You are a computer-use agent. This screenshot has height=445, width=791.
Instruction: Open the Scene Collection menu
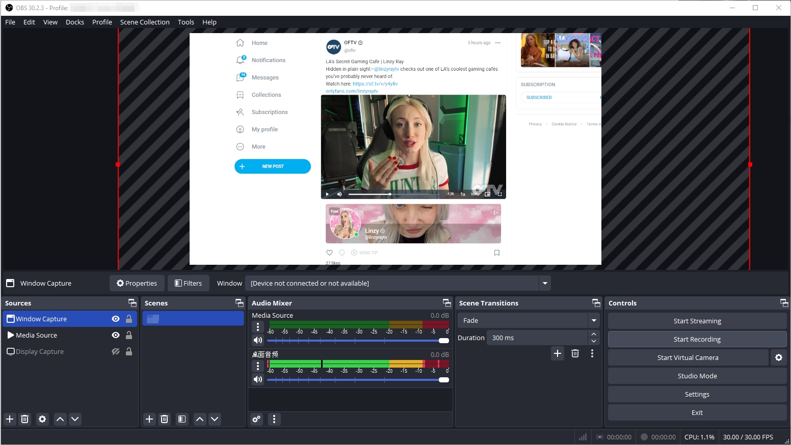tap(145, 22)
